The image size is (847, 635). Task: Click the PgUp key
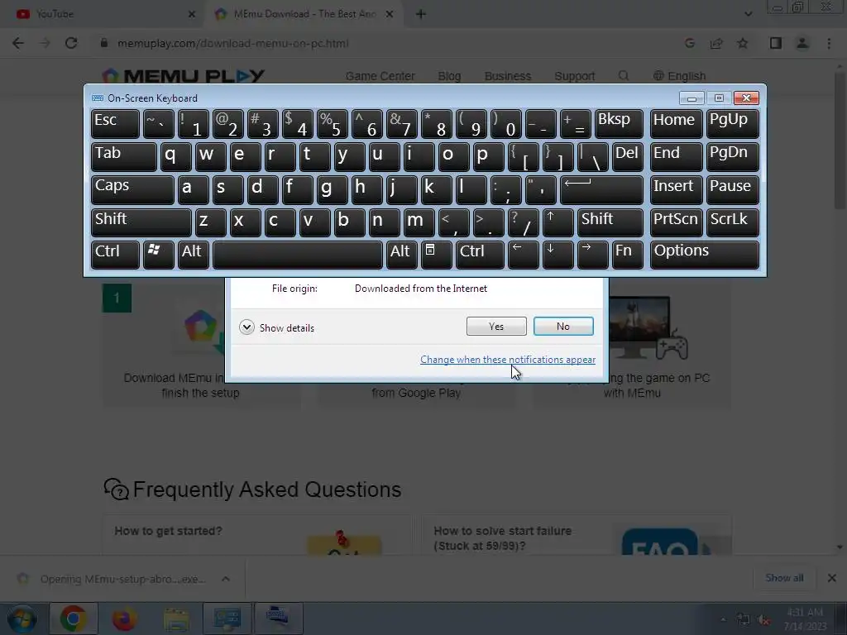pos(732,124)
